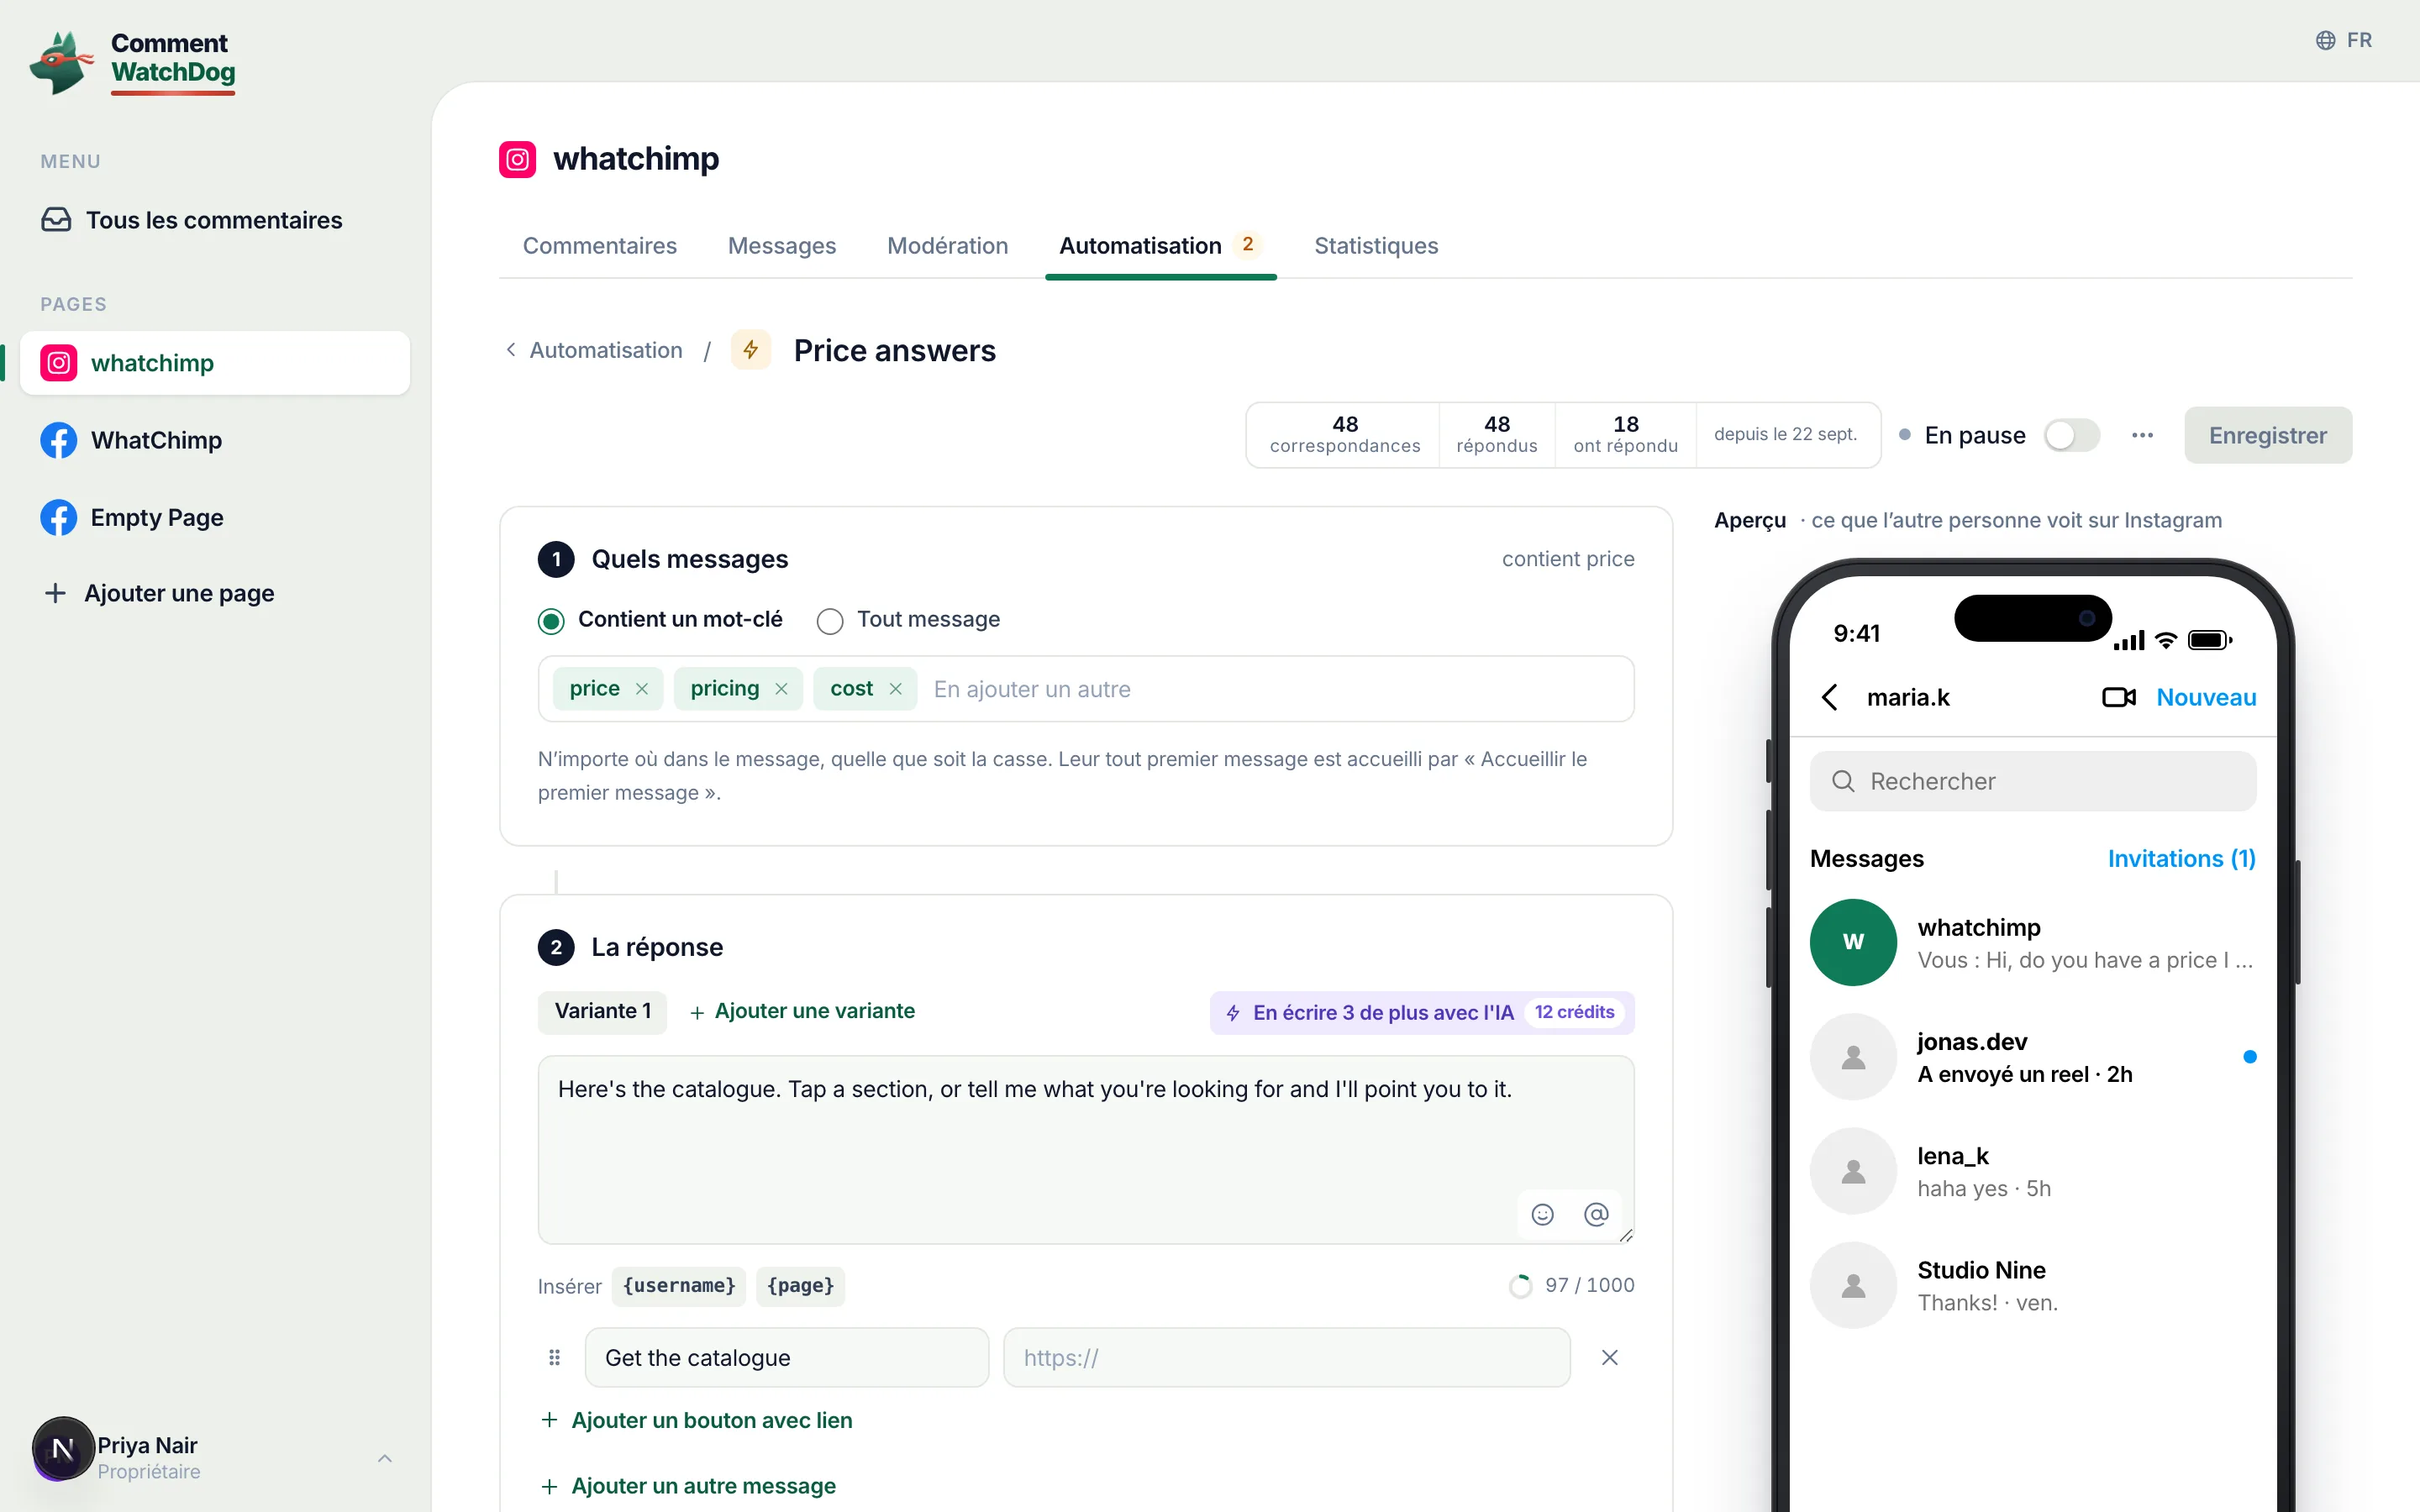Click the Priya Nair avatar
Viewport: 2420px width, 1512px height.
point(63,1448)
